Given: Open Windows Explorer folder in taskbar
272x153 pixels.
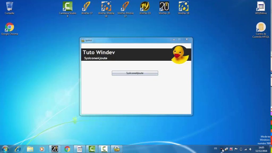Looking at the screenshot, I should pyautogui.click(x=30, y=149).
